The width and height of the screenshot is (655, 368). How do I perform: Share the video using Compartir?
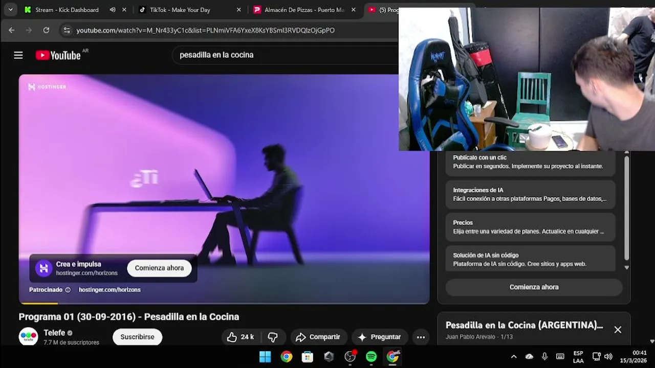(x=318, y=337)
